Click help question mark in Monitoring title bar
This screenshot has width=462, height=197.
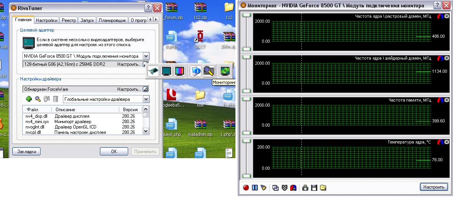pyautogui.click(x=438, y=5)
